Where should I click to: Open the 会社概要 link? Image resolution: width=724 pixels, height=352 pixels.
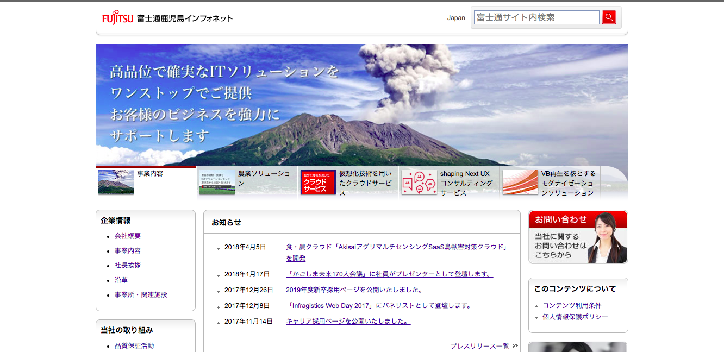click(x=128, y=236)
